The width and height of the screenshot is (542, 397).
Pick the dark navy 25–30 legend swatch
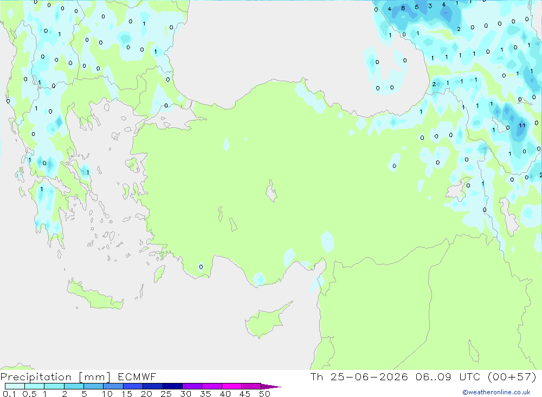pyautogui.click(x=172, y=386)
